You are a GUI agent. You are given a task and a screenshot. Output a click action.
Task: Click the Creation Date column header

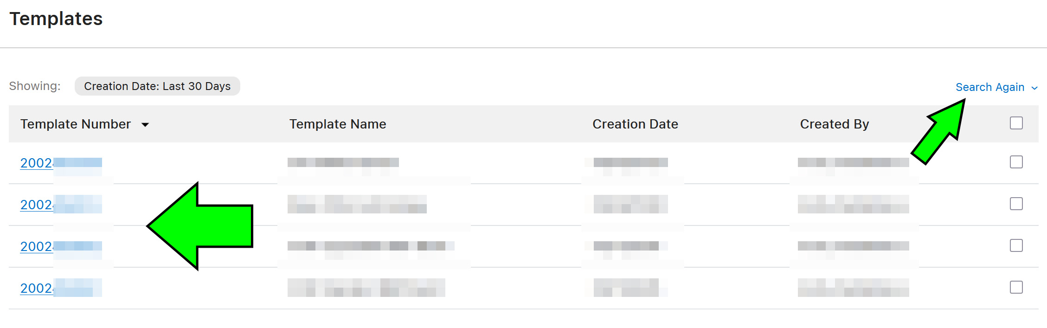tap(635, 124)
